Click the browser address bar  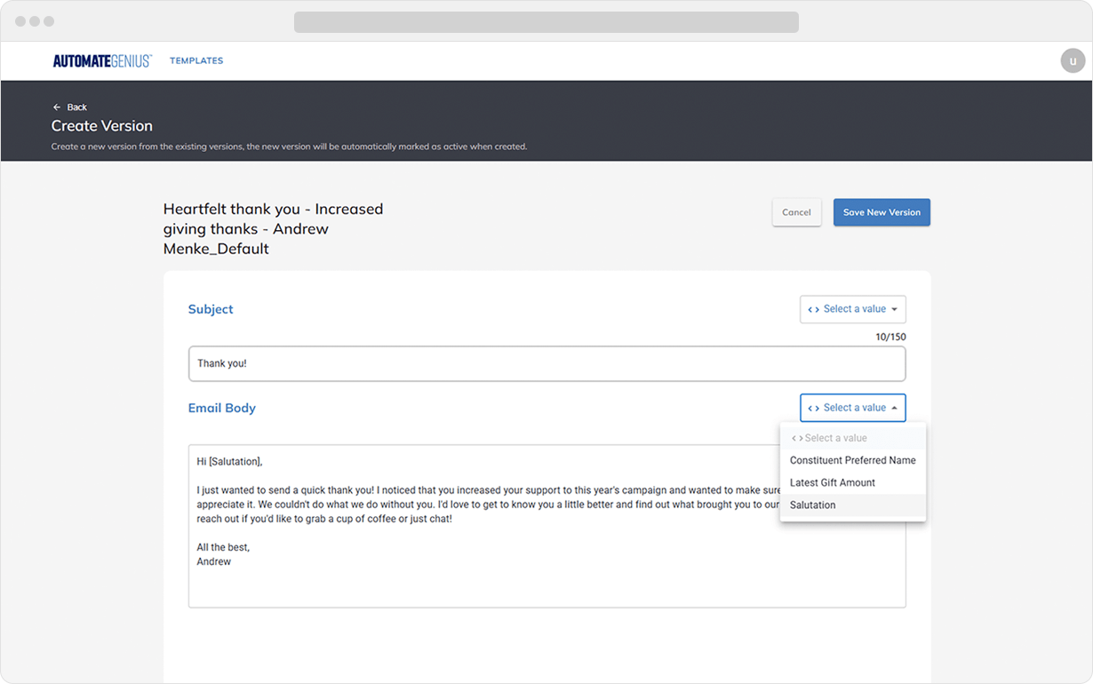pos(546,21)
